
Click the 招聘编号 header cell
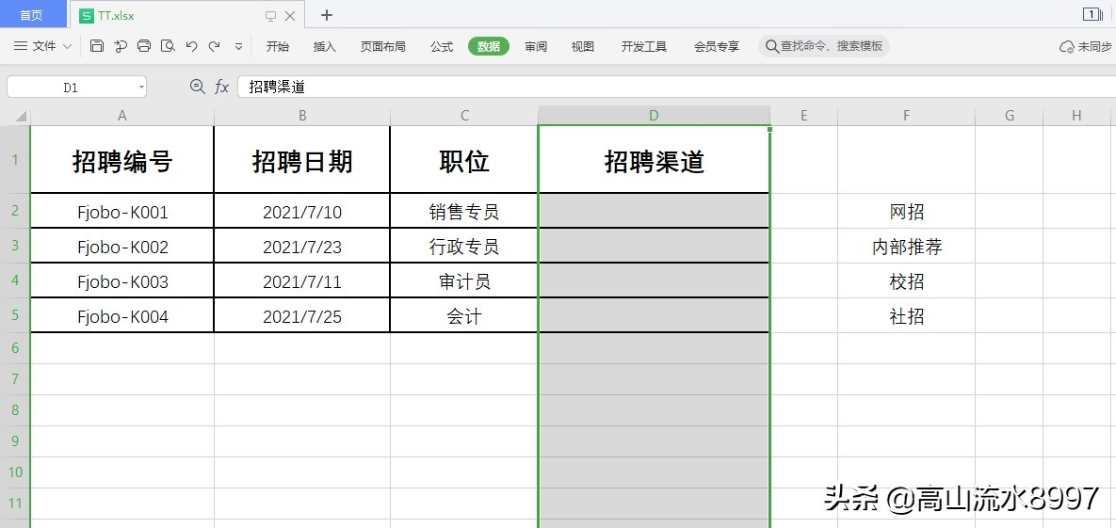click(121, 159)
